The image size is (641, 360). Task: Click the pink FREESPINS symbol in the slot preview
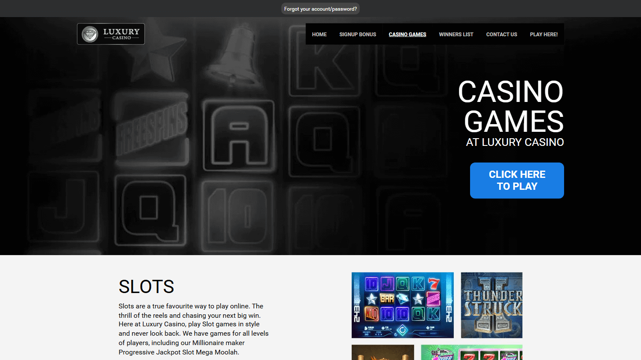tap(433, 298)
